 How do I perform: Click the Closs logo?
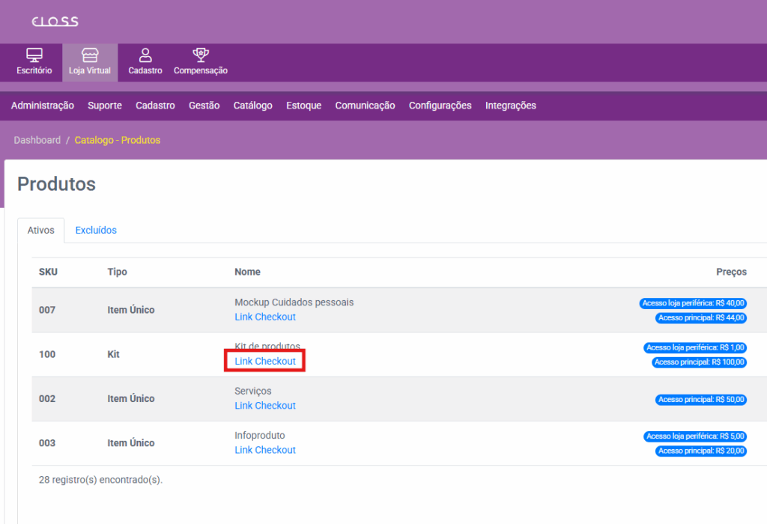tap(55, 22)
